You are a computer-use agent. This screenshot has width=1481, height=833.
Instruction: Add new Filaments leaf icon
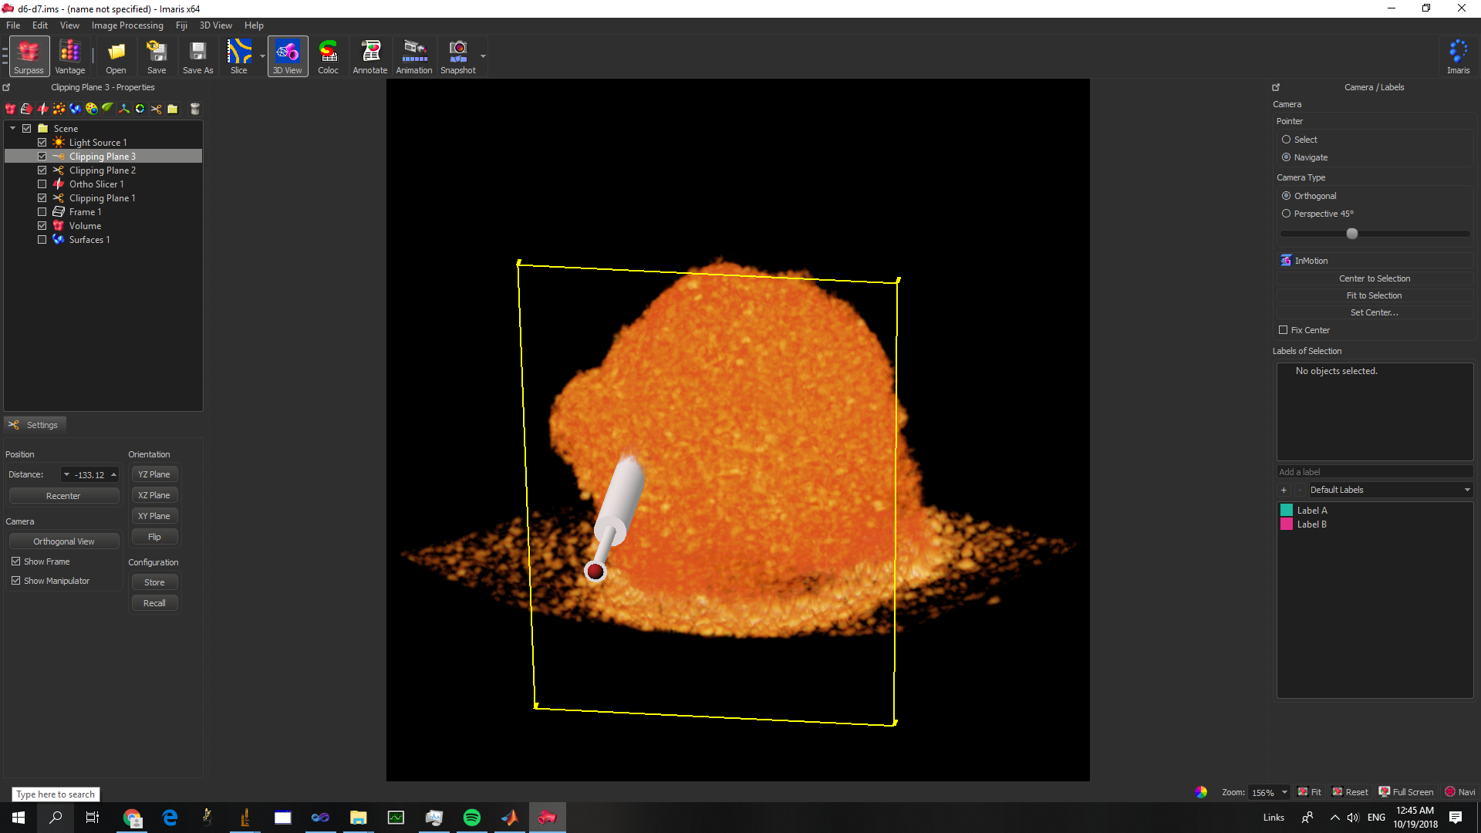click(107, 109)
